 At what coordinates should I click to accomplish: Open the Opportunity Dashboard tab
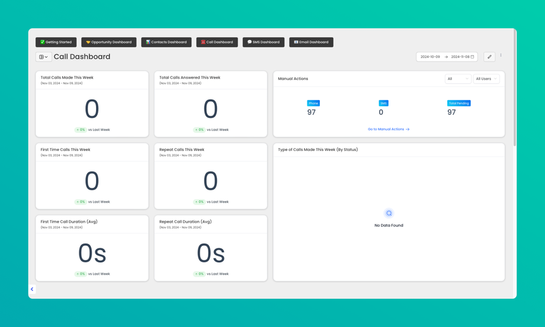click(x=109, y=42)
